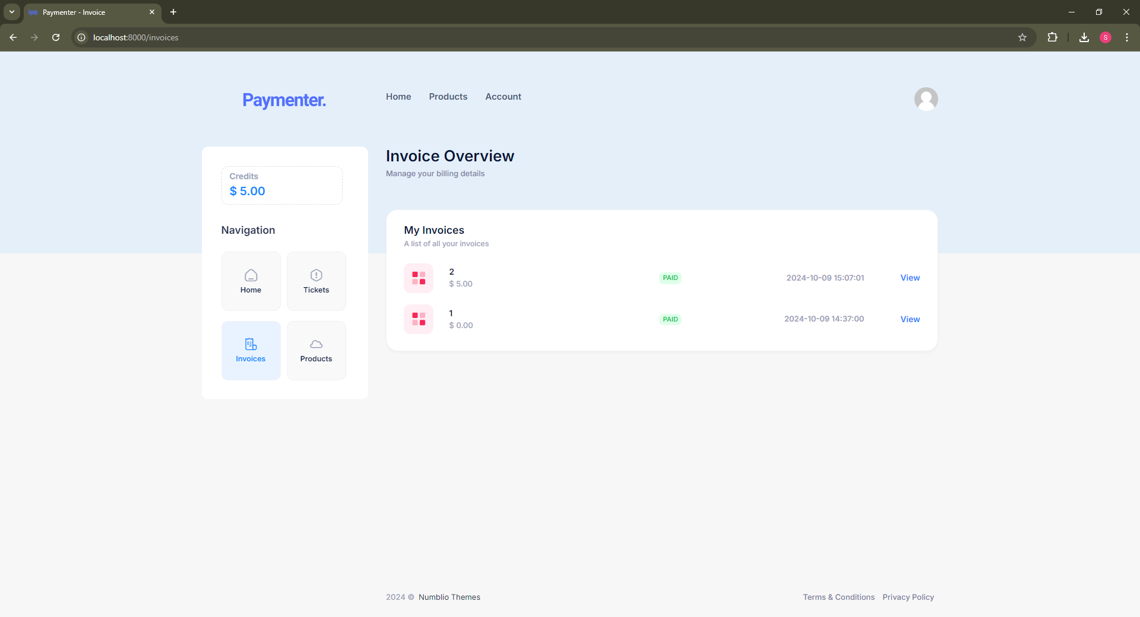Visit Numblio Themes footer link
Viewport: 1140px width, 617px height.
(449, 597)
